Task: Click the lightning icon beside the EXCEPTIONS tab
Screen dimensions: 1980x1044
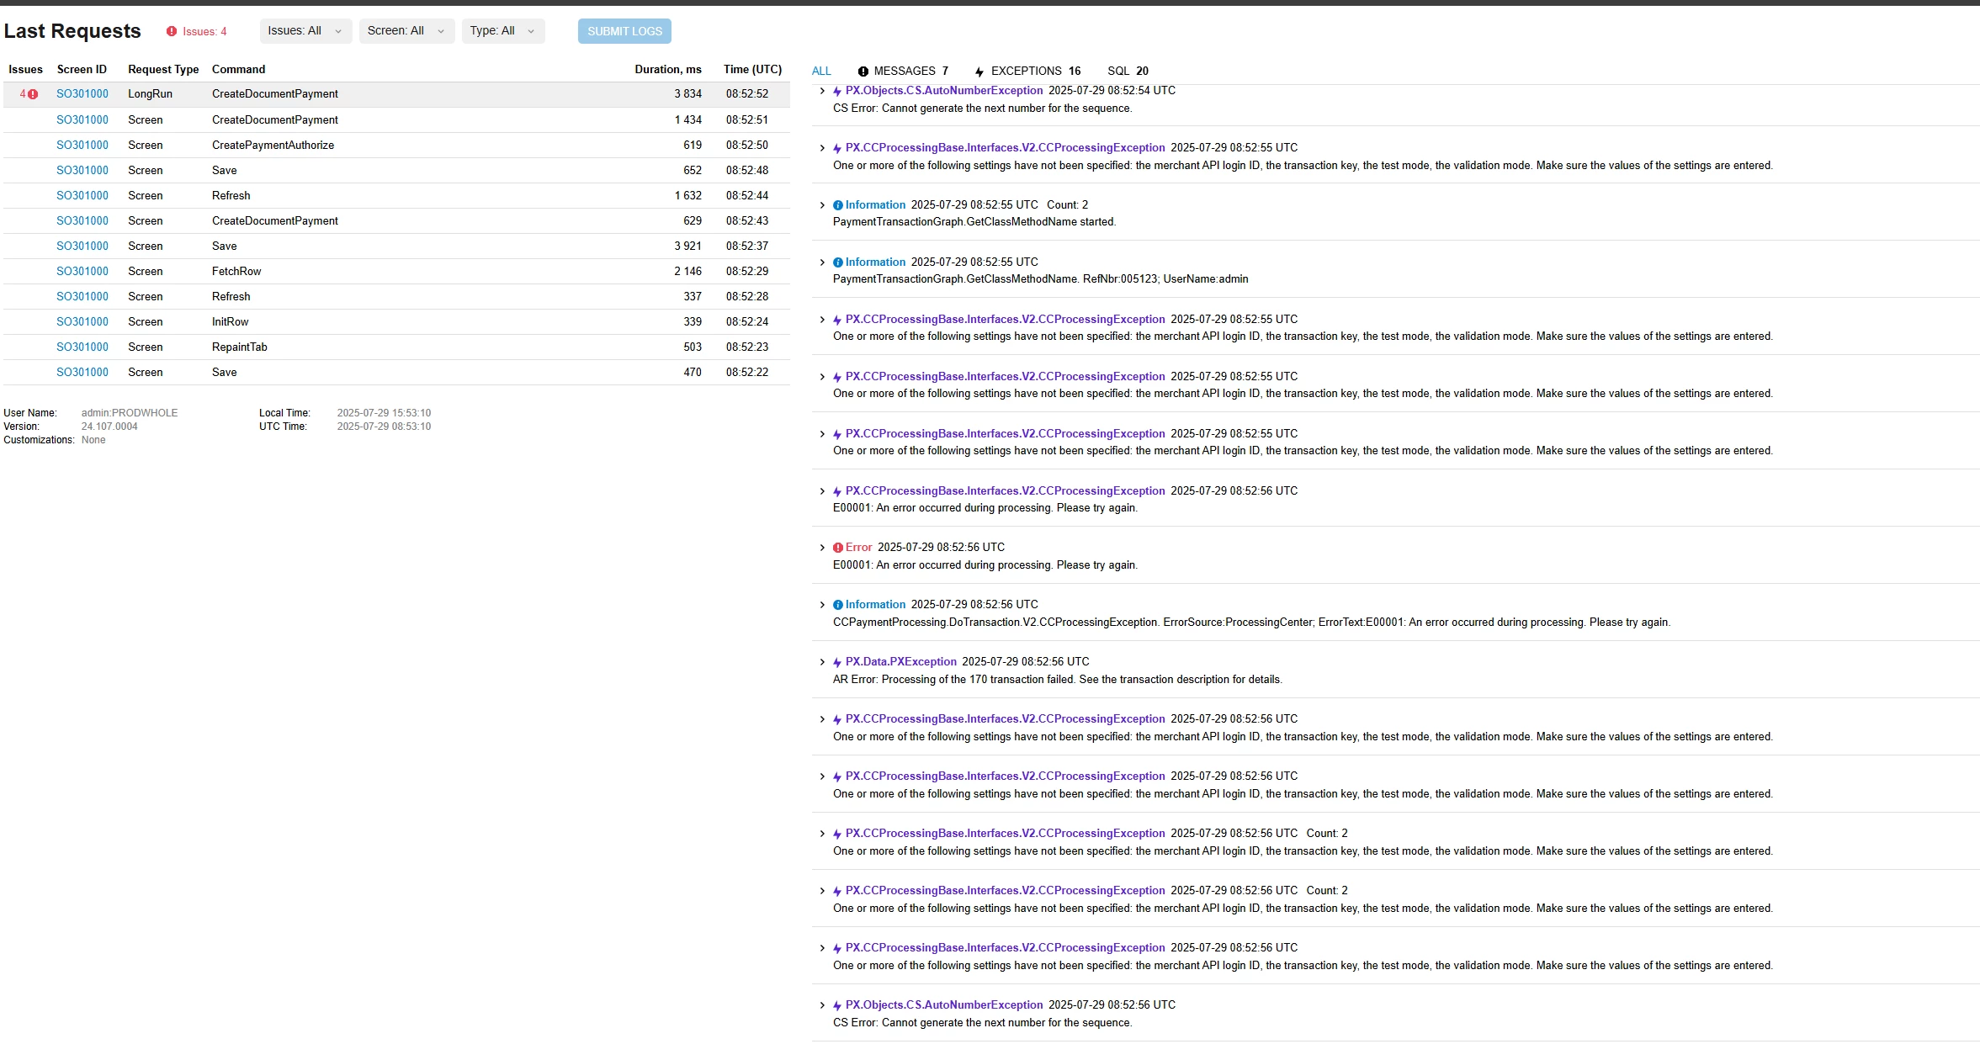Action: tap(979, 72)
